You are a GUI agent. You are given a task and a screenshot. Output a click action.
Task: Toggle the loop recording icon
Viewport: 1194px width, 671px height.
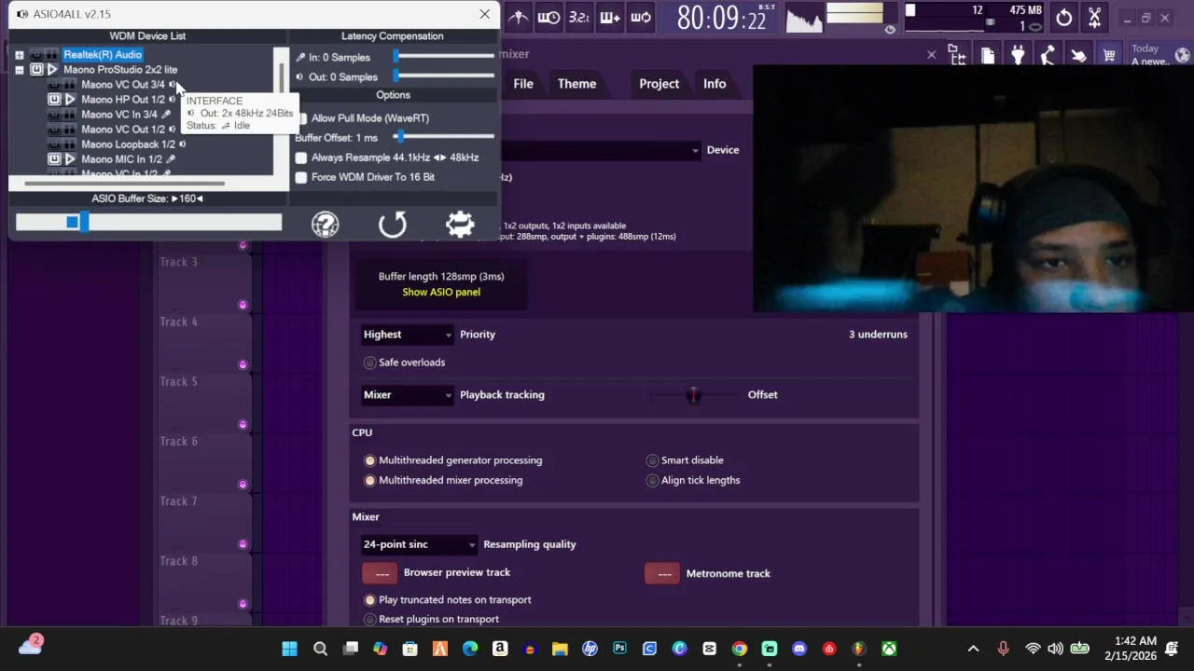(641, 17)
